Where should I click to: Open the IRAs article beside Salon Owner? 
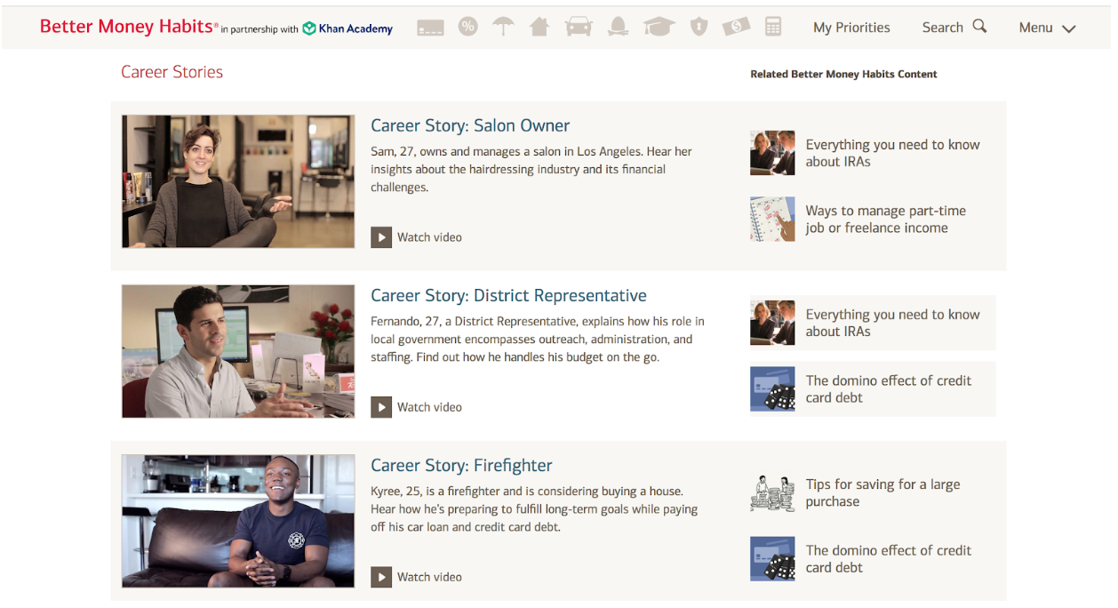[892, 153]
